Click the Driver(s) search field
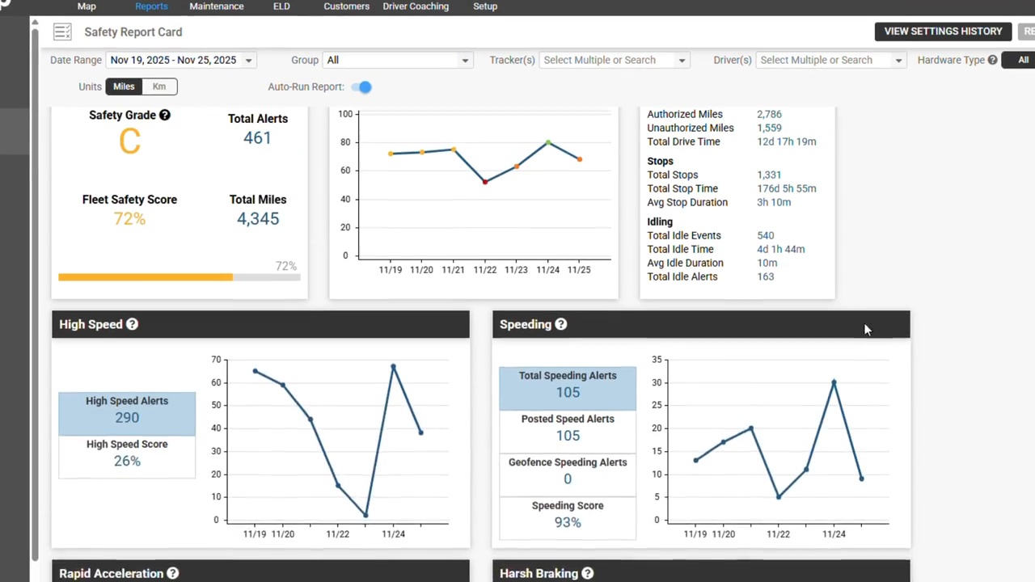This screenshot has width=1035, height=582. (x=830, y=60)
